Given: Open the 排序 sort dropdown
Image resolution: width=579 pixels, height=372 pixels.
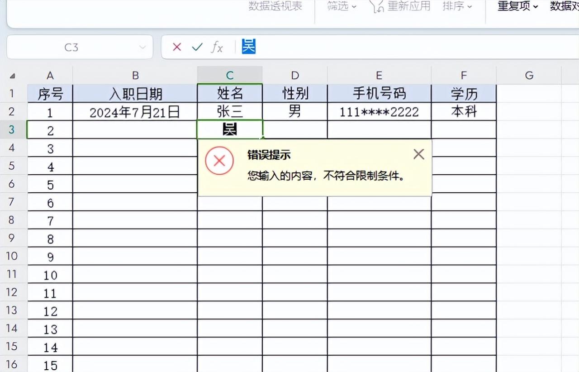Looking at the screenshot, I should (x=457, y=6).
